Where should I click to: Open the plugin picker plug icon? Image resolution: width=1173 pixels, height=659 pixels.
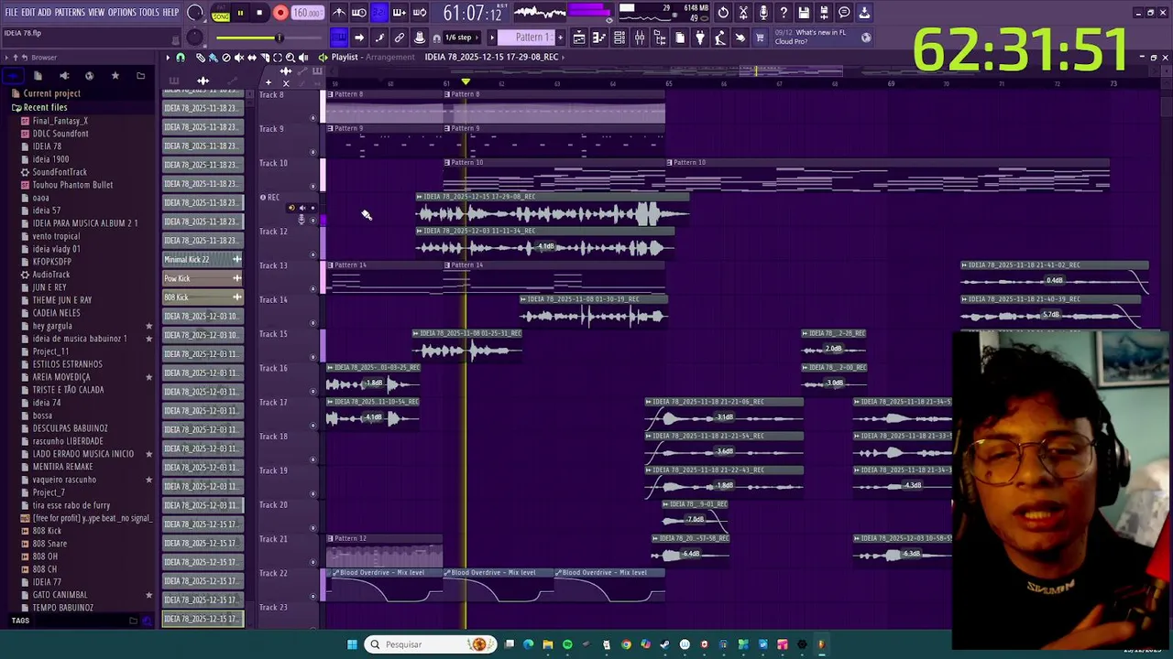tap(700, 38)
